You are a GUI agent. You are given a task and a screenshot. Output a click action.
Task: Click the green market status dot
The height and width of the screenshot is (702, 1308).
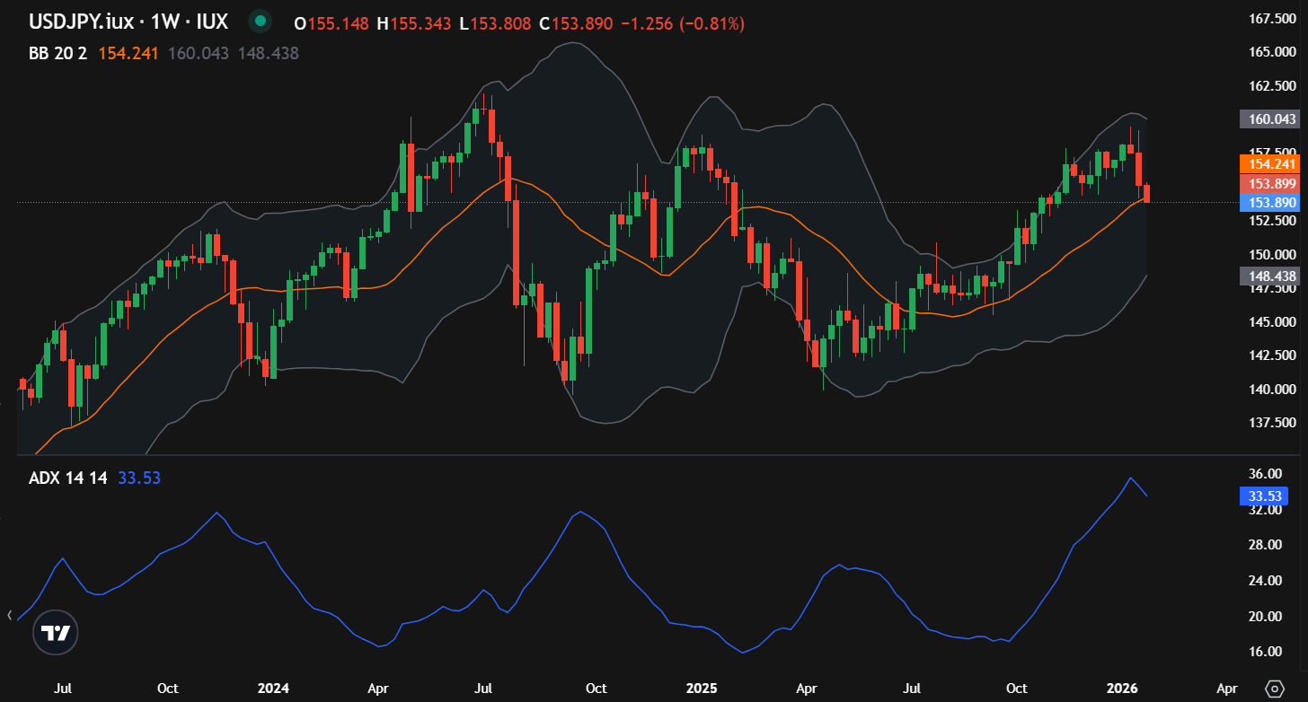261,21
